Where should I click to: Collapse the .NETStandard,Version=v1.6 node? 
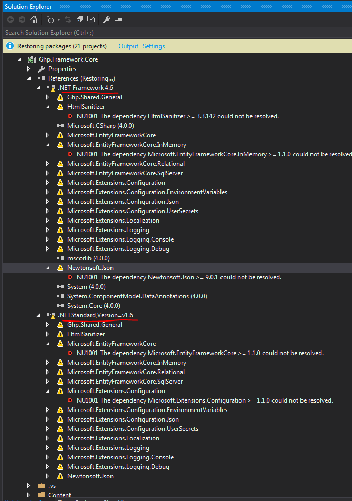[x=38, y=315]
